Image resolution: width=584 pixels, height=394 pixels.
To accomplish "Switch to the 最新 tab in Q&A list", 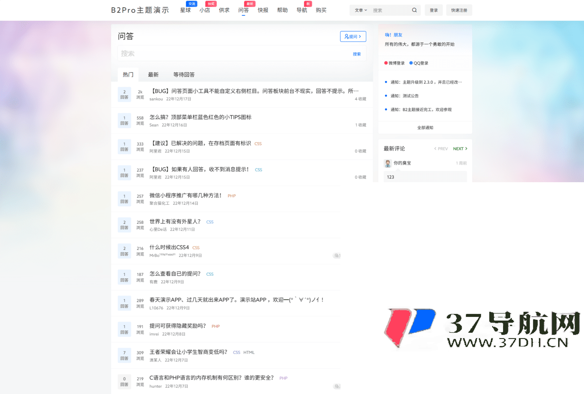I will [154, 75].
